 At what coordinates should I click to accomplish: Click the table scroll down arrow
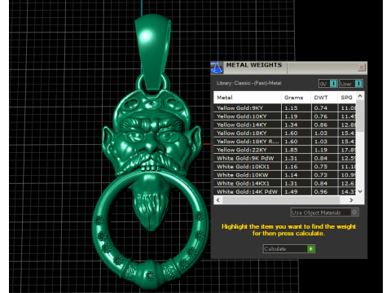click(360, 191)
